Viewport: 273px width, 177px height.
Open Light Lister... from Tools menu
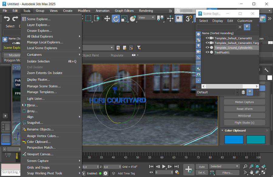51,99
